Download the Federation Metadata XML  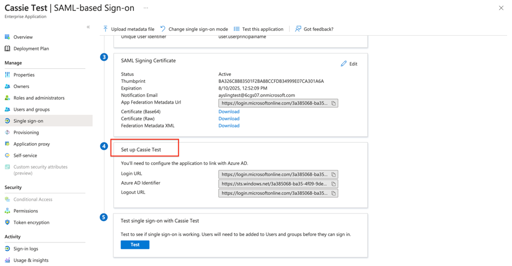(229, 126)
